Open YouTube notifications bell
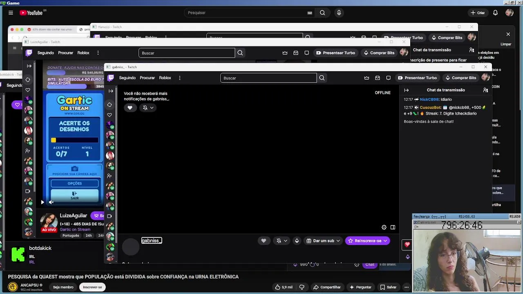Viewport: 523px width, 294px height. [x=495, y=13]
